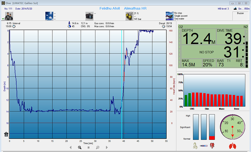Click the DIVE TIME 39 readout
The image size is (251, 152).
click(231, 37)
